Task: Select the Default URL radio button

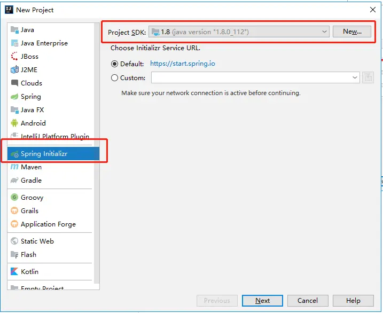Action: pyautogui.click(x=114, y=64)
